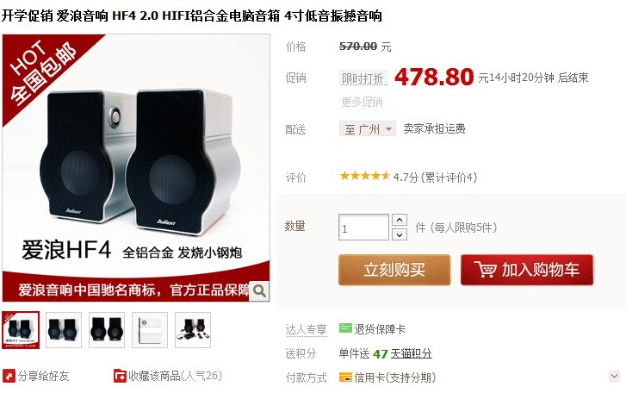
Task: Select the accessories thumbnail with cables
Action: 193,330
